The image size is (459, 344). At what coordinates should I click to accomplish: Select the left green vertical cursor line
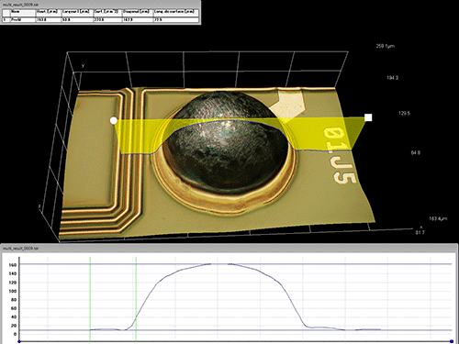[x=90, y=298]
